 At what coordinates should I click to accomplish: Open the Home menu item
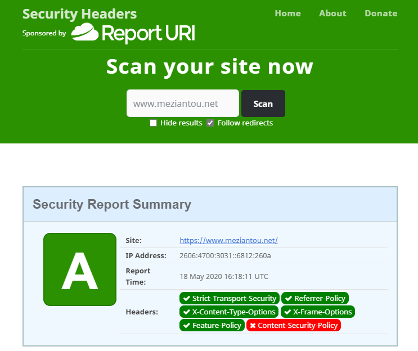point(287,13)
